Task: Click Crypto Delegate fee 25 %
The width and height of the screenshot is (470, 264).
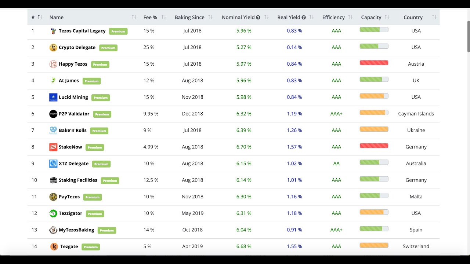Action: pos(149,47)
